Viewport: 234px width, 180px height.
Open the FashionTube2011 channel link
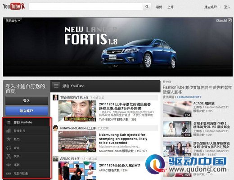point(189,97)
